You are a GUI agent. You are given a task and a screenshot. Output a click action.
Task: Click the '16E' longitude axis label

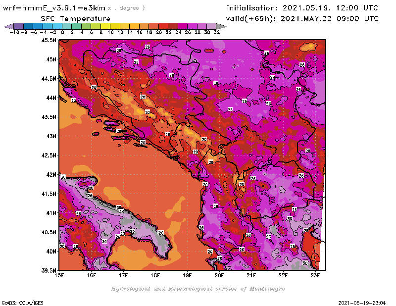[92, 275]
